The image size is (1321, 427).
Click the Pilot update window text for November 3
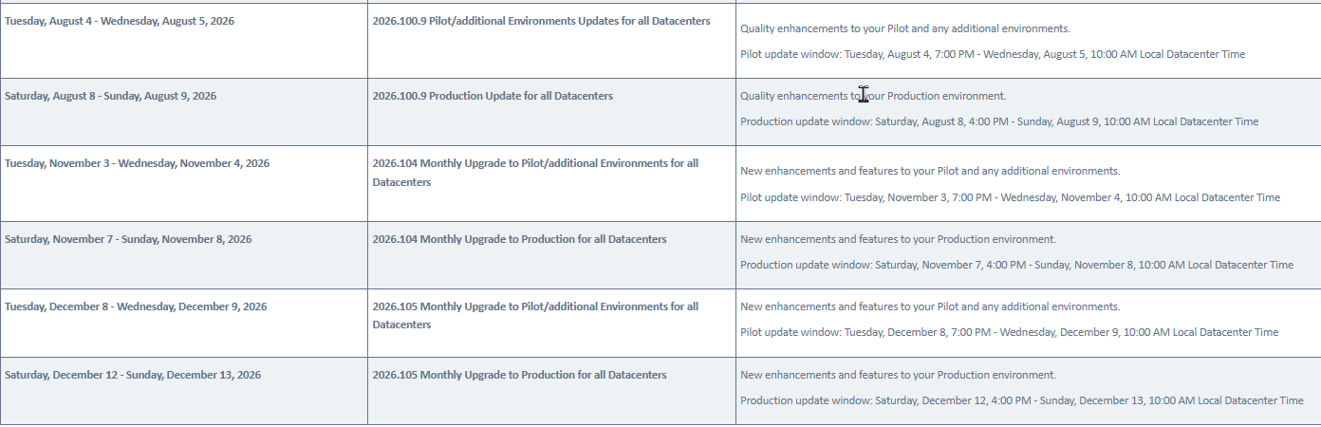(1010, 198)
